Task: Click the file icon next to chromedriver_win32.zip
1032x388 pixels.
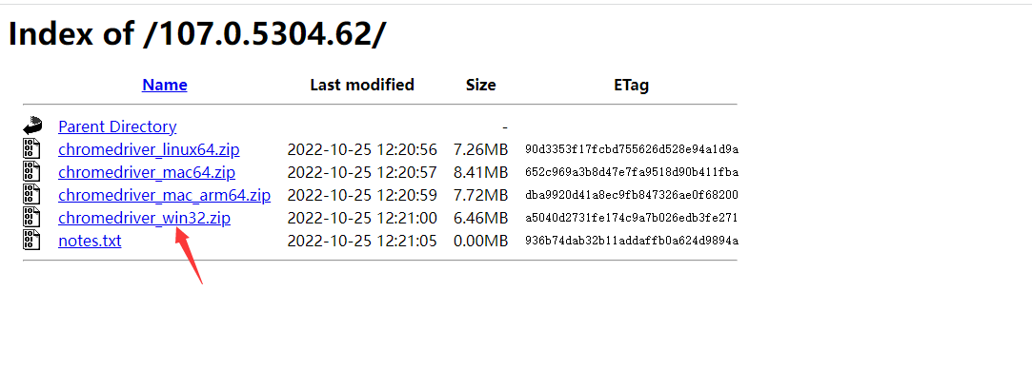Action: click(31, 218)
